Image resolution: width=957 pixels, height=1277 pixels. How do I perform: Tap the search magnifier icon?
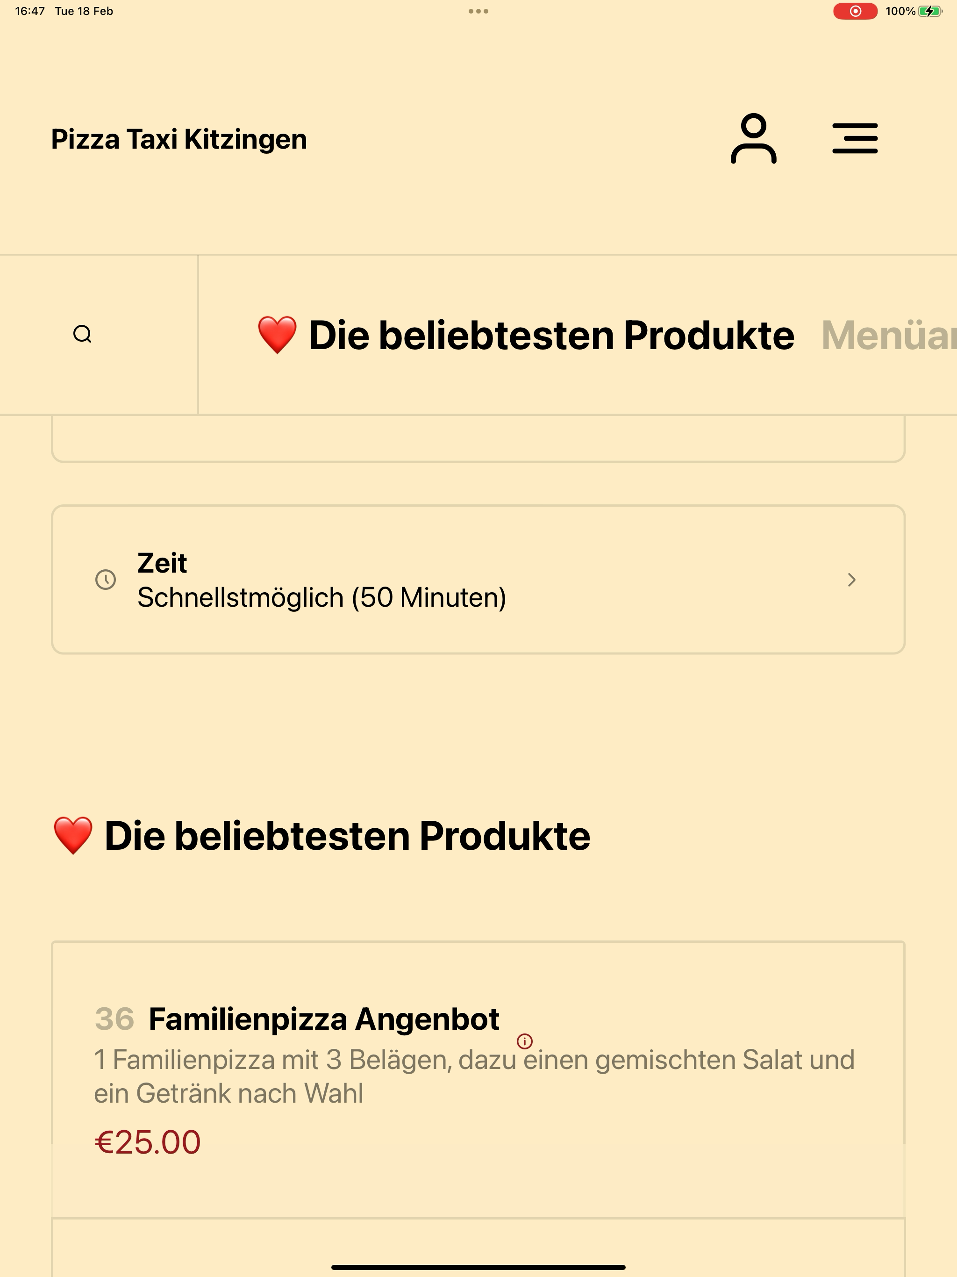tap(83, 334)
